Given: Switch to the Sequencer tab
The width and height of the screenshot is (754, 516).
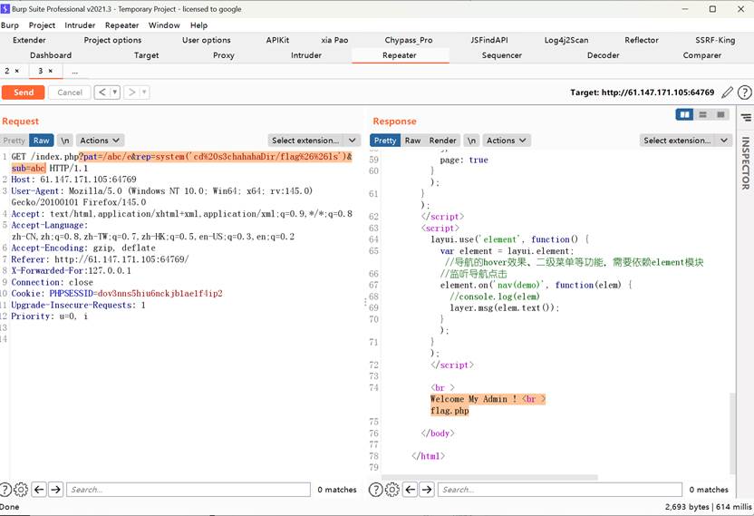Looking at the screenshot, I should 501,55.
